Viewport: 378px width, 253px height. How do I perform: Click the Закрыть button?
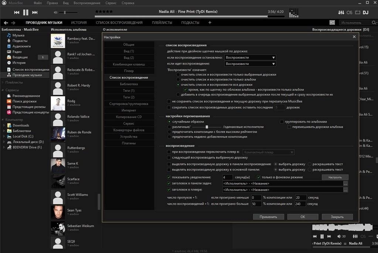[x=337, y=217]
